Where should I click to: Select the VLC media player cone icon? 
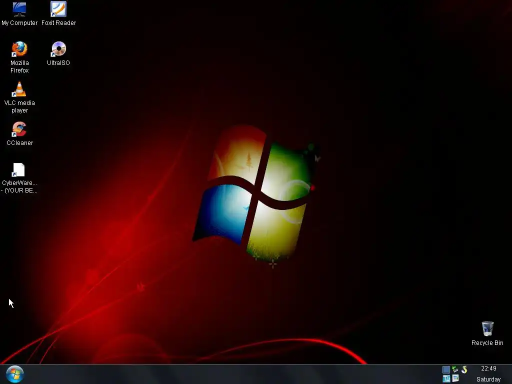19,89
